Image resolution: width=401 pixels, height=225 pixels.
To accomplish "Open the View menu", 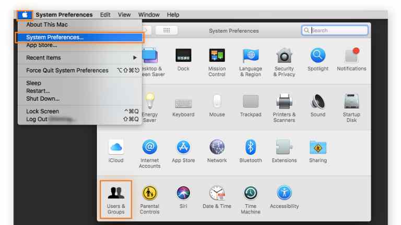I will [x=124, y=15].
